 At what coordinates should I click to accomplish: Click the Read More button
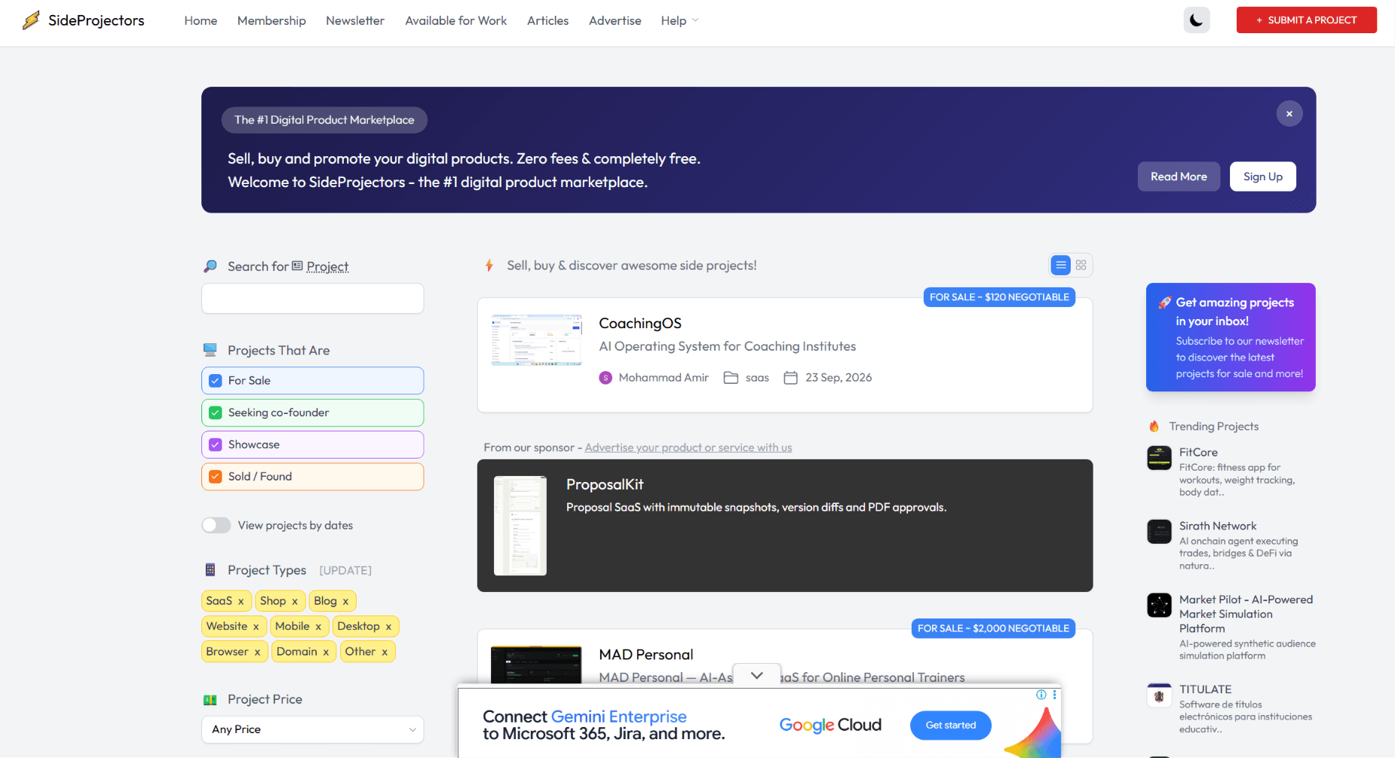[x=1179, y=176]
